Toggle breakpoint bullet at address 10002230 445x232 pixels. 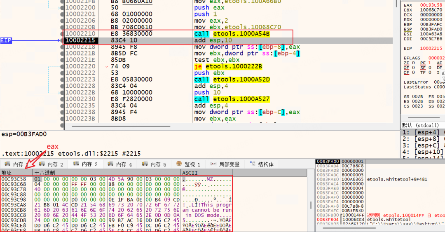[62, 99]
